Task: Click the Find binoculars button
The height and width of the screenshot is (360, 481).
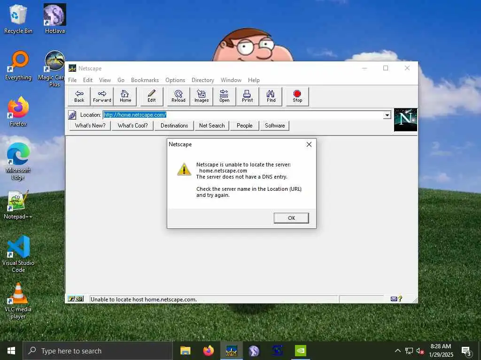Action: 271,97
